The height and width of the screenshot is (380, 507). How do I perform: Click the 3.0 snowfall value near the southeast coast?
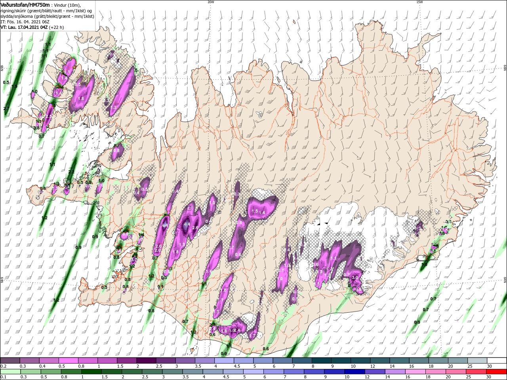(x=355, y=277)
